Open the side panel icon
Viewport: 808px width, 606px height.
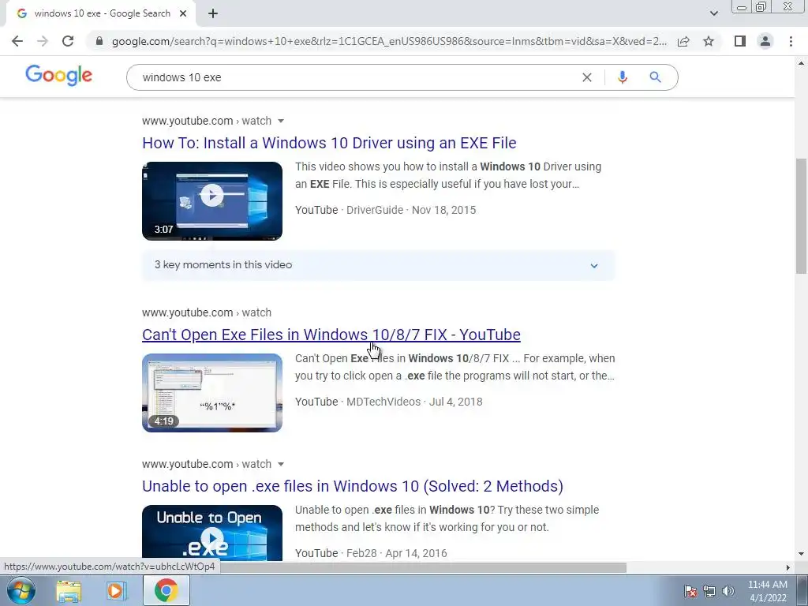[740, 41]
